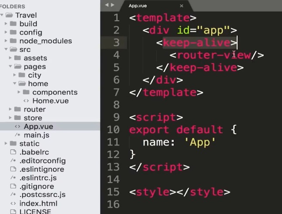Go to next tab with right arrow
Image resolution: width=282 pixels, height=214 pixels.
point(113,5)
